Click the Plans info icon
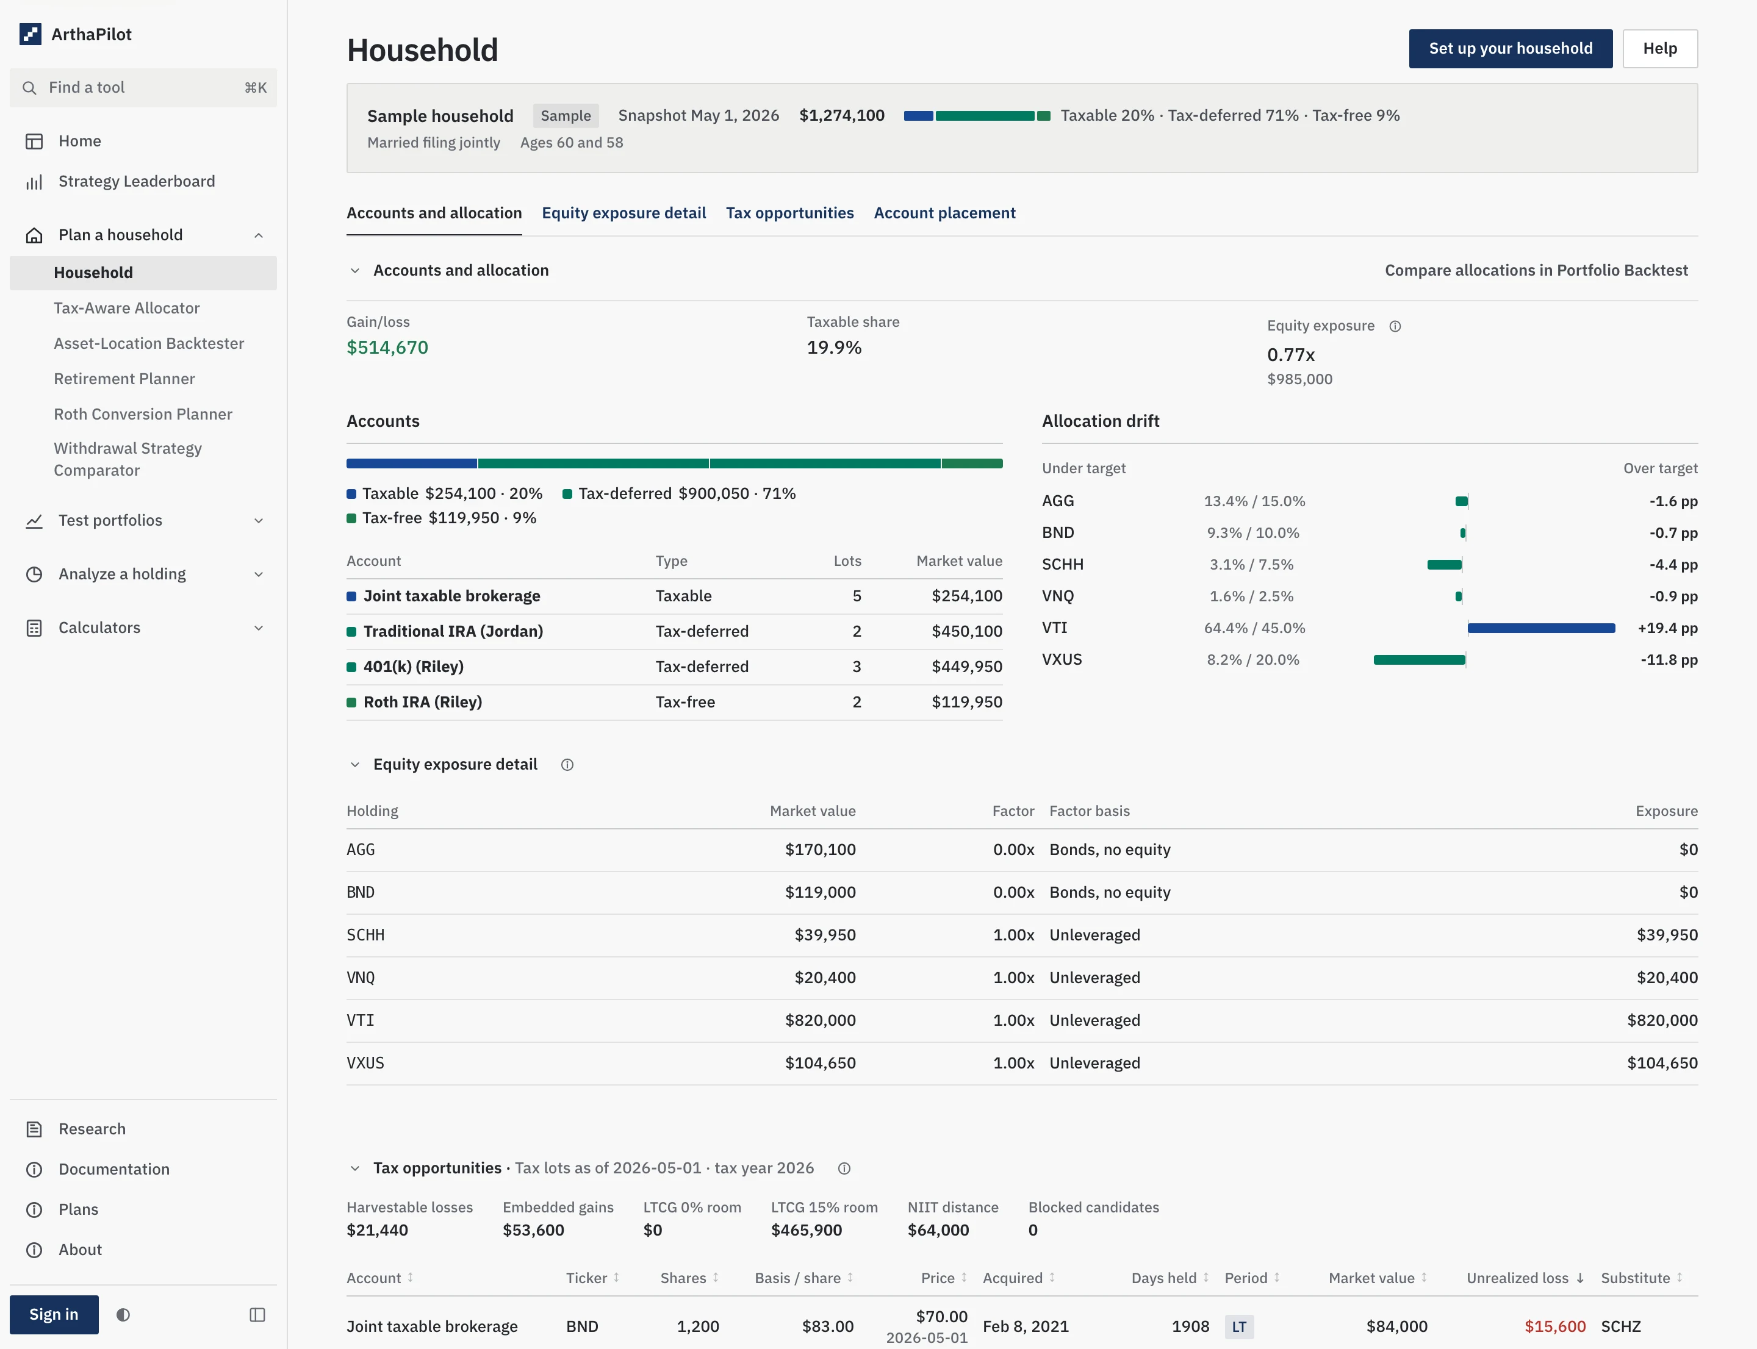The image size is (1757, 1349). point(34,1209)
